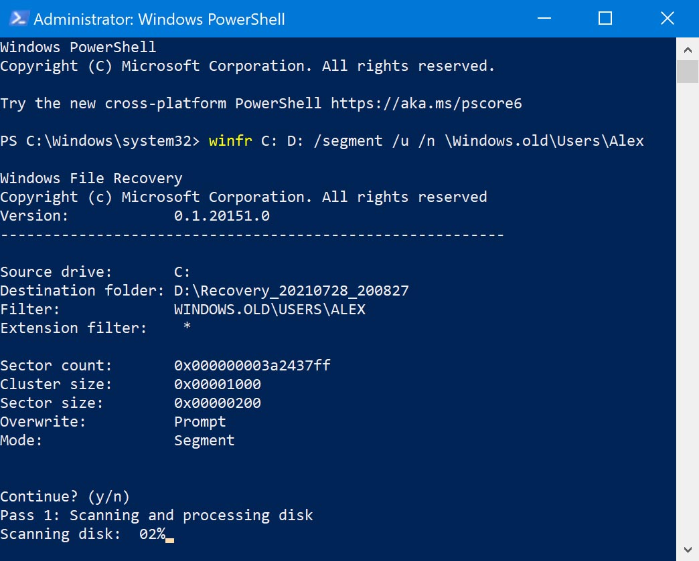The image size is (699, 561).
Task: Click the vertical scrollbar thumb
Action: 688,72
